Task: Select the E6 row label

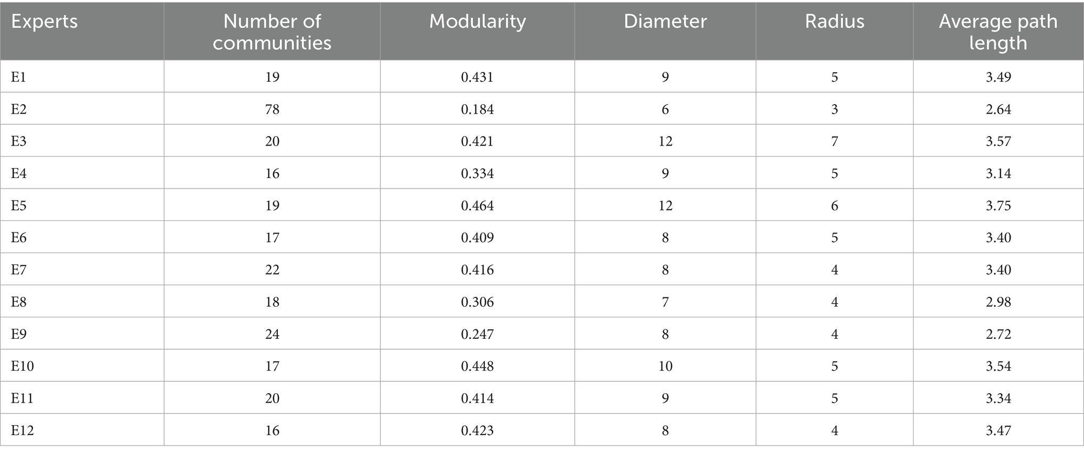Action: pyautogui.click(x=19, y=238)
